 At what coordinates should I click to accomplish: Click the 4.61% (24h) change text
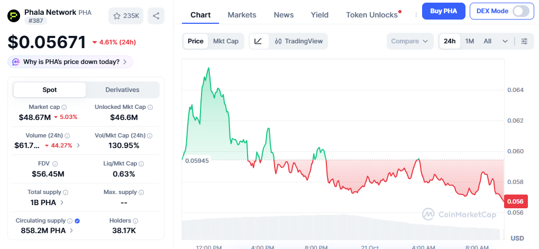pyautogui.click(x=114, y=42)
